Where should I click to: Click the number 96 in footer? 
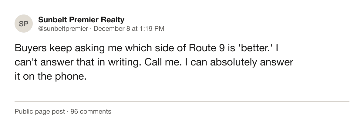pyautogui.click(x=74, y=112)
